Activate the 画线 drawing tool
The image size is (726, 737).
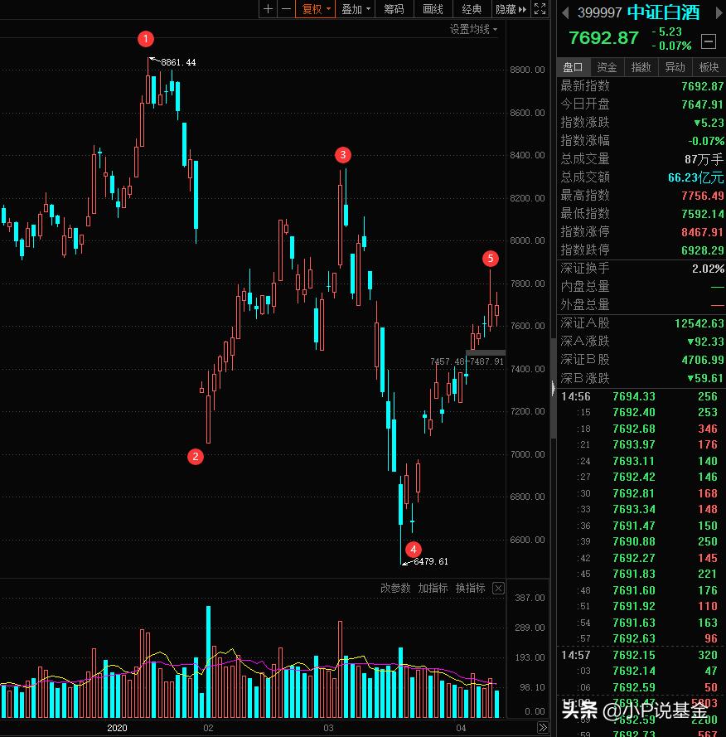(433, 9)
